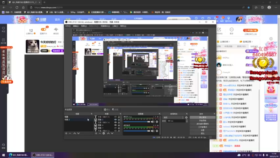Viewport: 280px width, 158px height.
Task: Click the 退出 button in OBS controls
Action: point(203,133)
